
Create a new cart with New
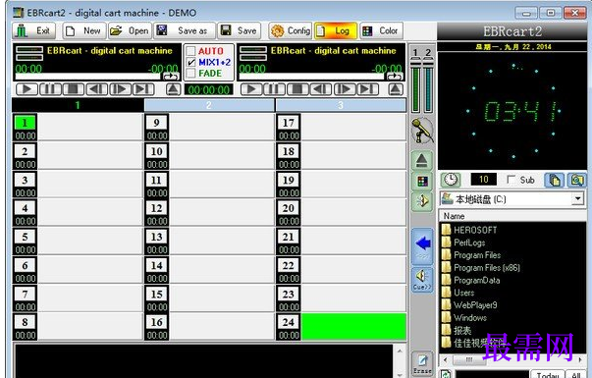(84, 30)
